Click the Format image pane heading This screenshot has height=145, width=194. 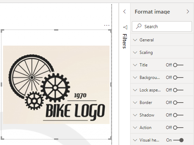click(152, 12)
